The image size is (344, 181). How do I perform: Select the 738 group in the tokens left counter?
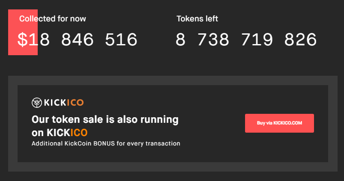coord(213,39)
